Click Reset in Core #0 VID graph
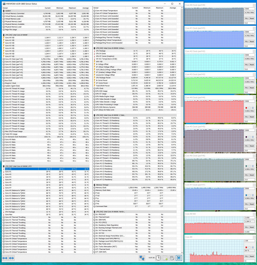The image size is (257, 265). coord(252,227)
